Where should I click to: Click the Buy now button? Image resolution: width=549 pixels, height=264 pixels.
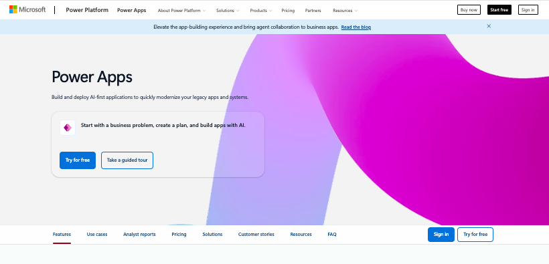pos(469,10)
